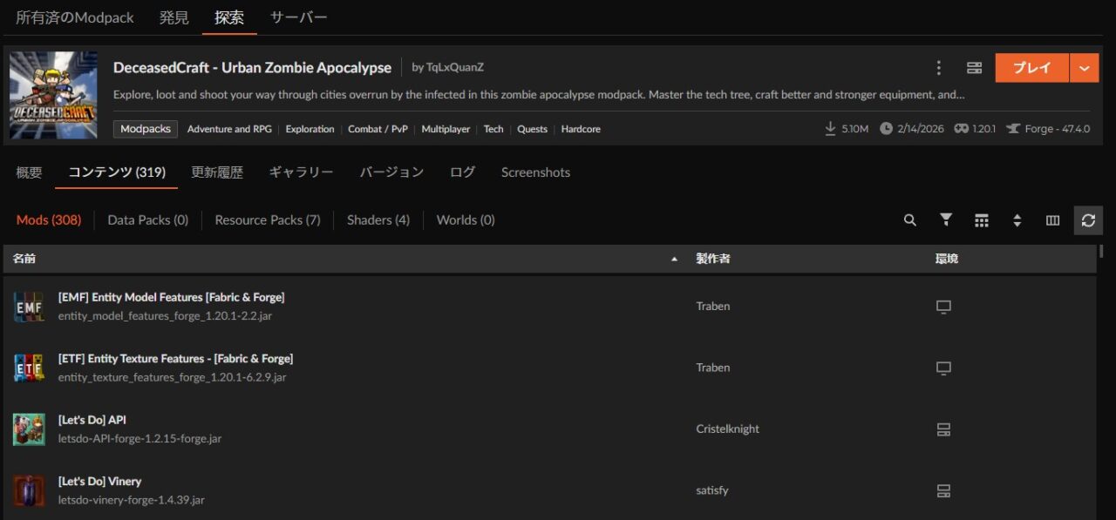1116x520 pixels.
Task: Click the search magnifier icon in content toolbar
Action: coord(909,220)
